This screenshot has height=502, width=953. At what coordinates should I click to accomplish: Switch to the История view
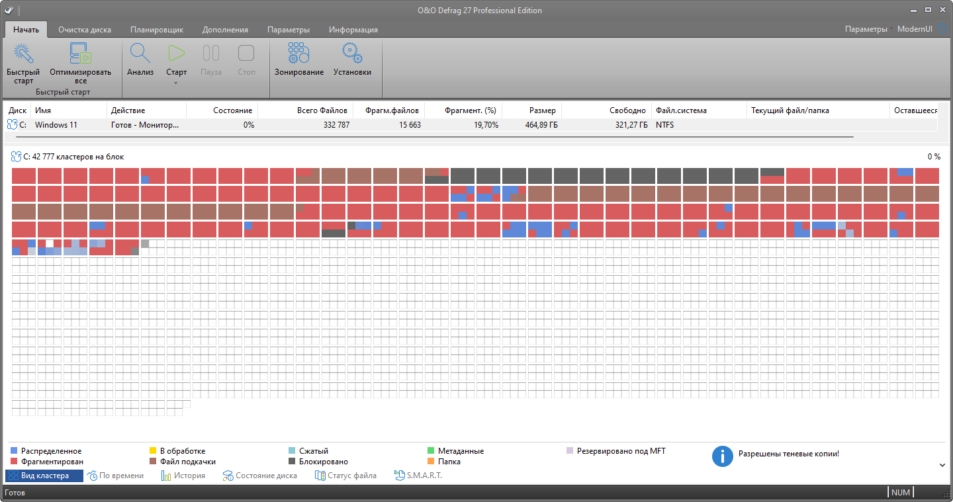click(x=183, y=475)
